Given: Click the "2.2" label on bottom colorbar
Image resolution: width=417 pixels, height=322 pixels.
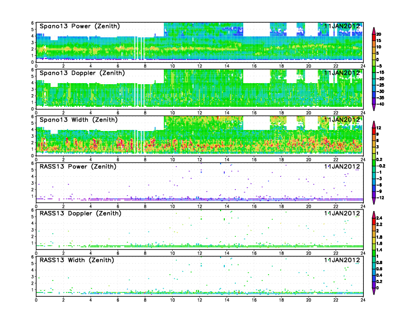Looking at the screenshot, I should point(379,225).
